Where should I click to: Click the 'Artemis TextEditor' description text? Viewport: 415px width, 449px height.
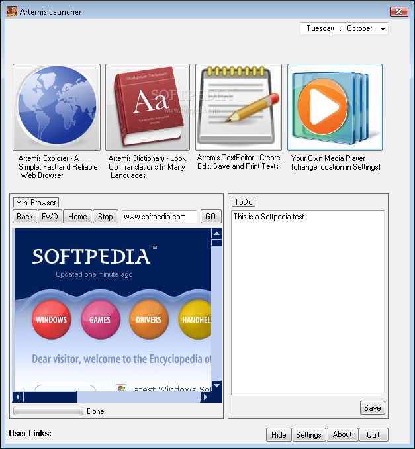coord(240,162)
